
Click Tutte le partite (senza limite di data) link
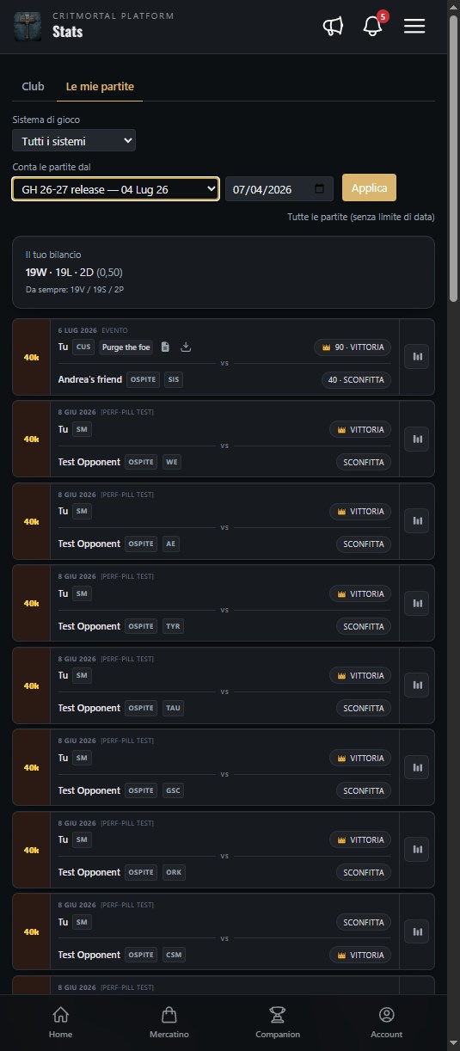(x=361, y=217)
